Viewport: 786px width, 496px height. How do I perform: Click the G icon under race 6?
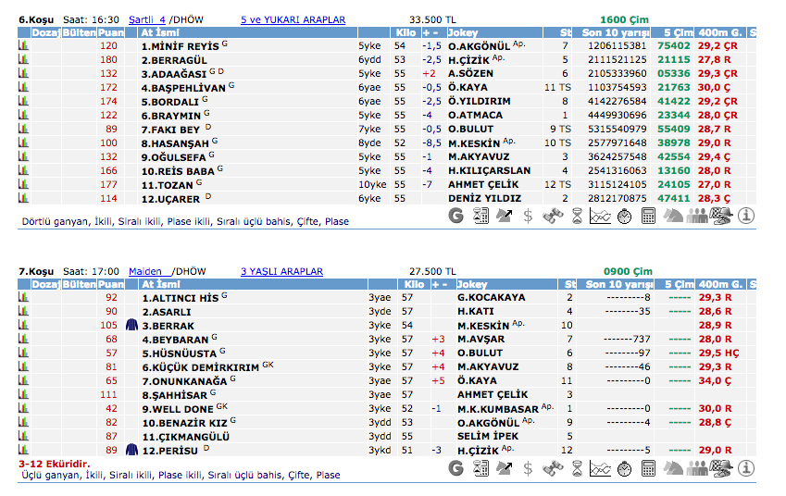point(455,216)
